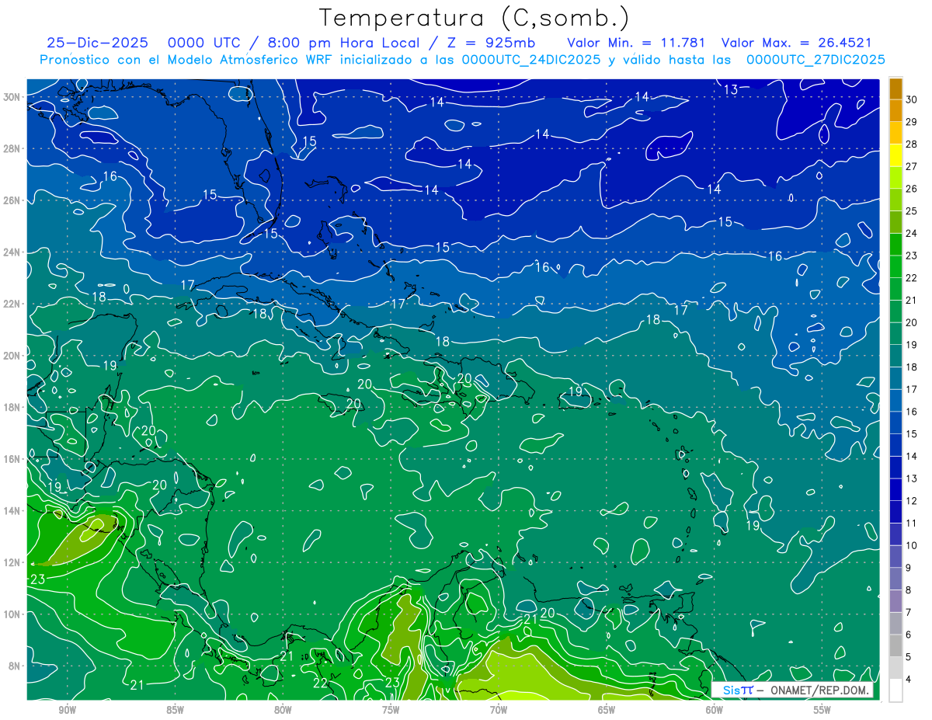Click the dark orange-brown color scale swatch
The image size is (932, 720).
[x=895, y=88]
